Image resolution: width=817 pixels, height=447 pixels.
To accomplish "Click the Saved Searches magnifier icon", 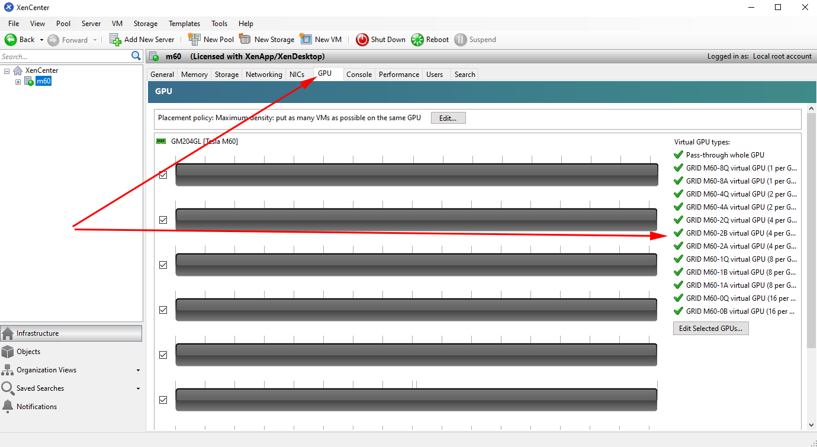I will point(8,388).
